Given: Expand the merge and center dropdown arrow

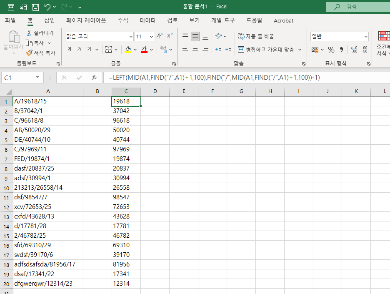Looking at the screenshot, I should click(300, 50).
